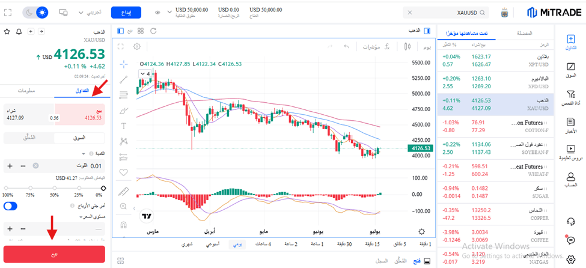Open the screener tool in the sidebar
Viewport: 586px width, 268px height.
point(571,98)
